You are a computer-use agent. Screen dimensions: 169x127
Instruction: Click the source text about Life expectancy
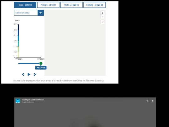[x=59, y=81]
